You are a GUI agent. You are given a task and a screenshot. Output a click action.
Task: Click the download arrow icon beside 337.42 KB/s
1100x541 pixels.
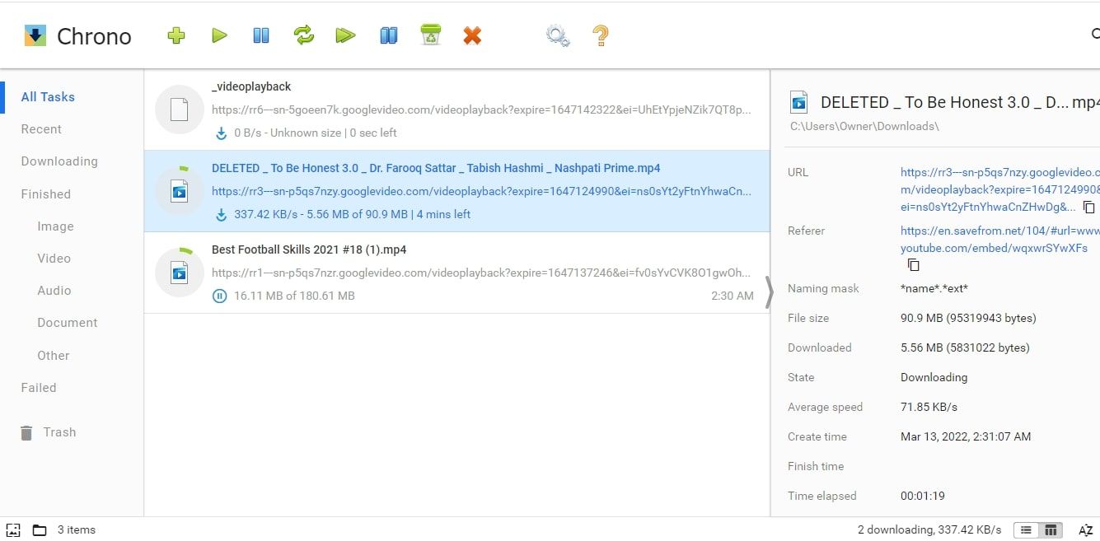click(220, 215)
